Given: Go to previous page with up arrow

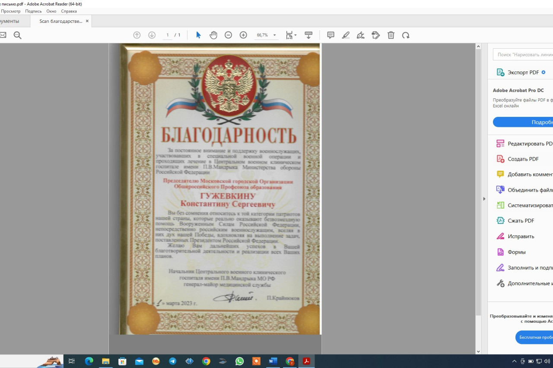Looking at the screenshot, I should coord(137,35).
